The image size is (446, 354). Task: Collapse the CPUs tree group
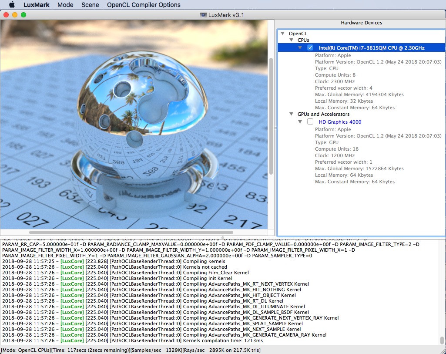pyautogui.click(x=291, y=40)
